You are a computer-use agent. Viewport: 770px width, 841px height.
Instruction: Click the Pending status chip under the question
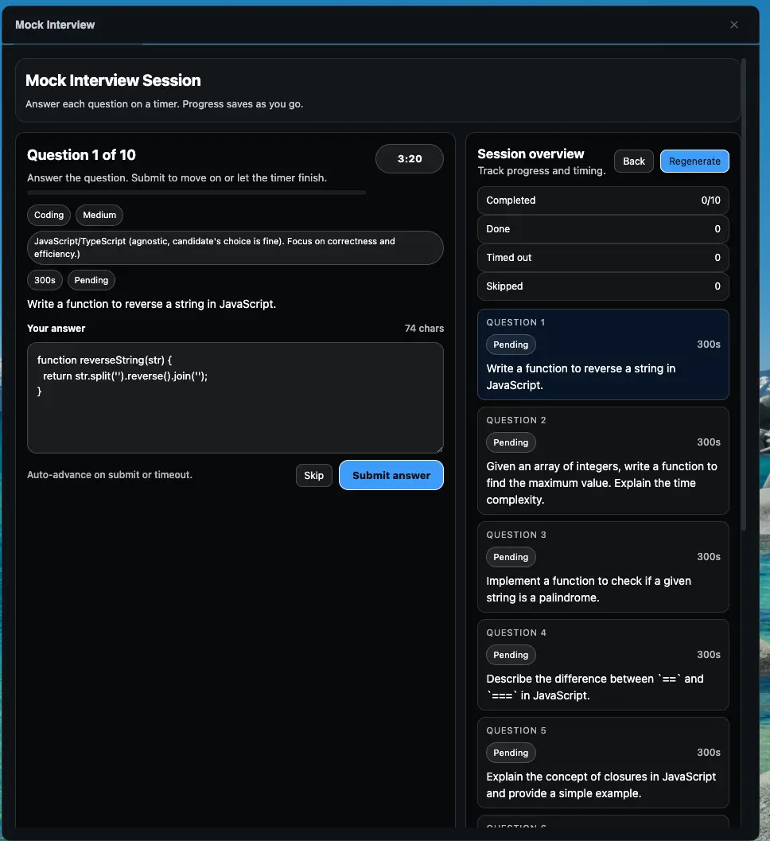point(91,280)
